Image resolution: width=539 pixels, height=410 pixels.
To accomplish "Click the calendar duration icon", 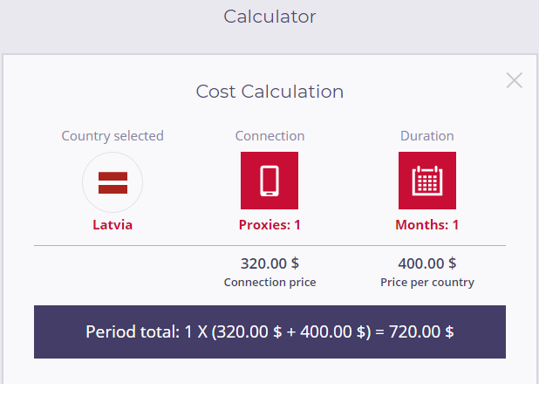I will tap(427, 181).
